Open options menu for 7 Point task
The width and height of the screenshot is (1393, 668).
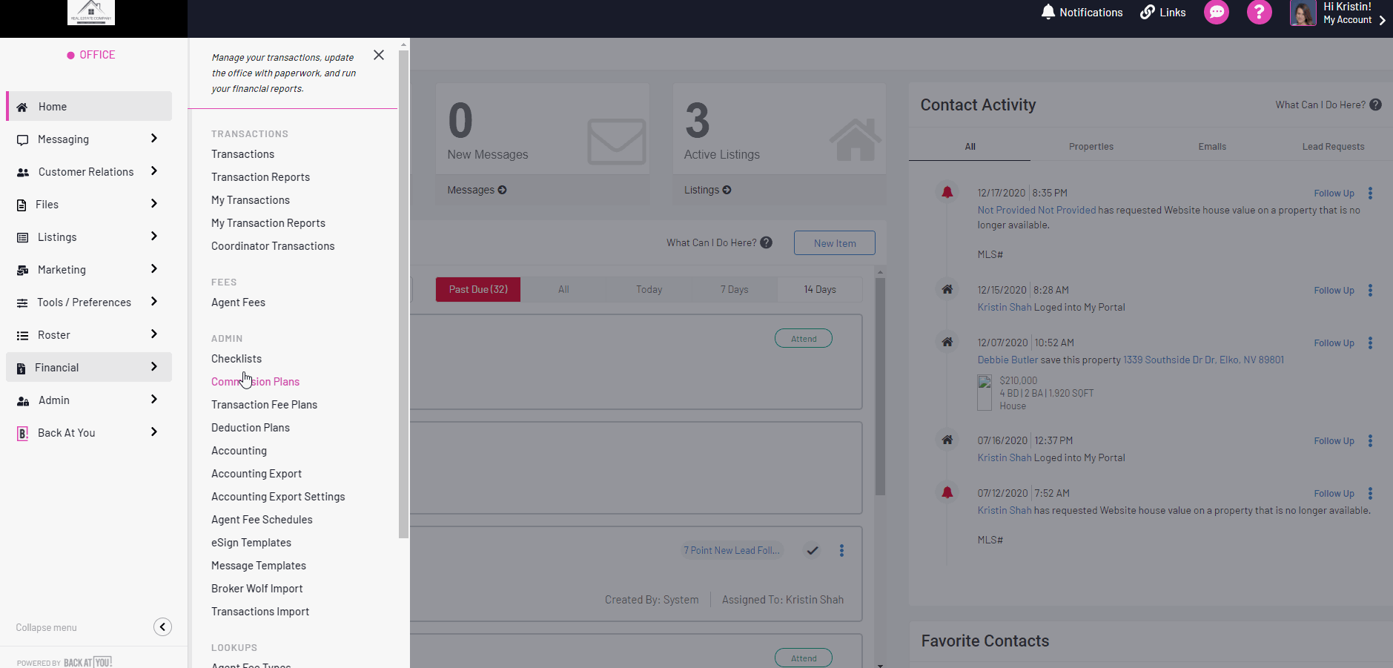point(841,551)
